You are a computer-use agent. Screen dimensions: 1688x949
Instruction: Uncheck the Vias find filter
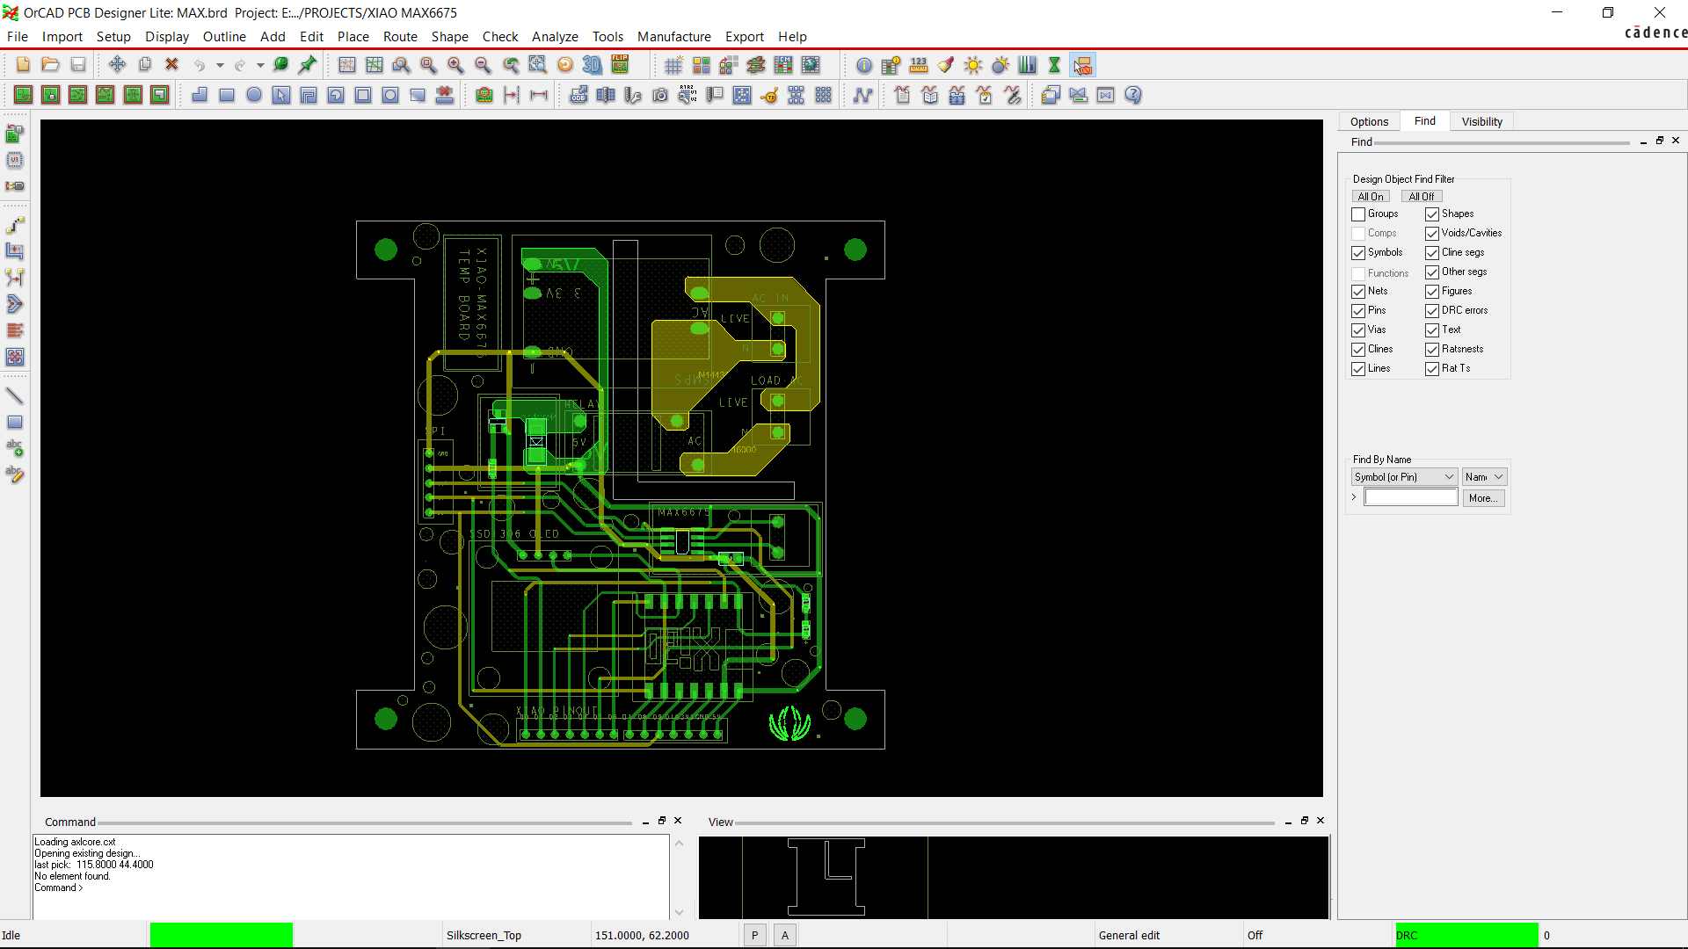coord(1358,330)
